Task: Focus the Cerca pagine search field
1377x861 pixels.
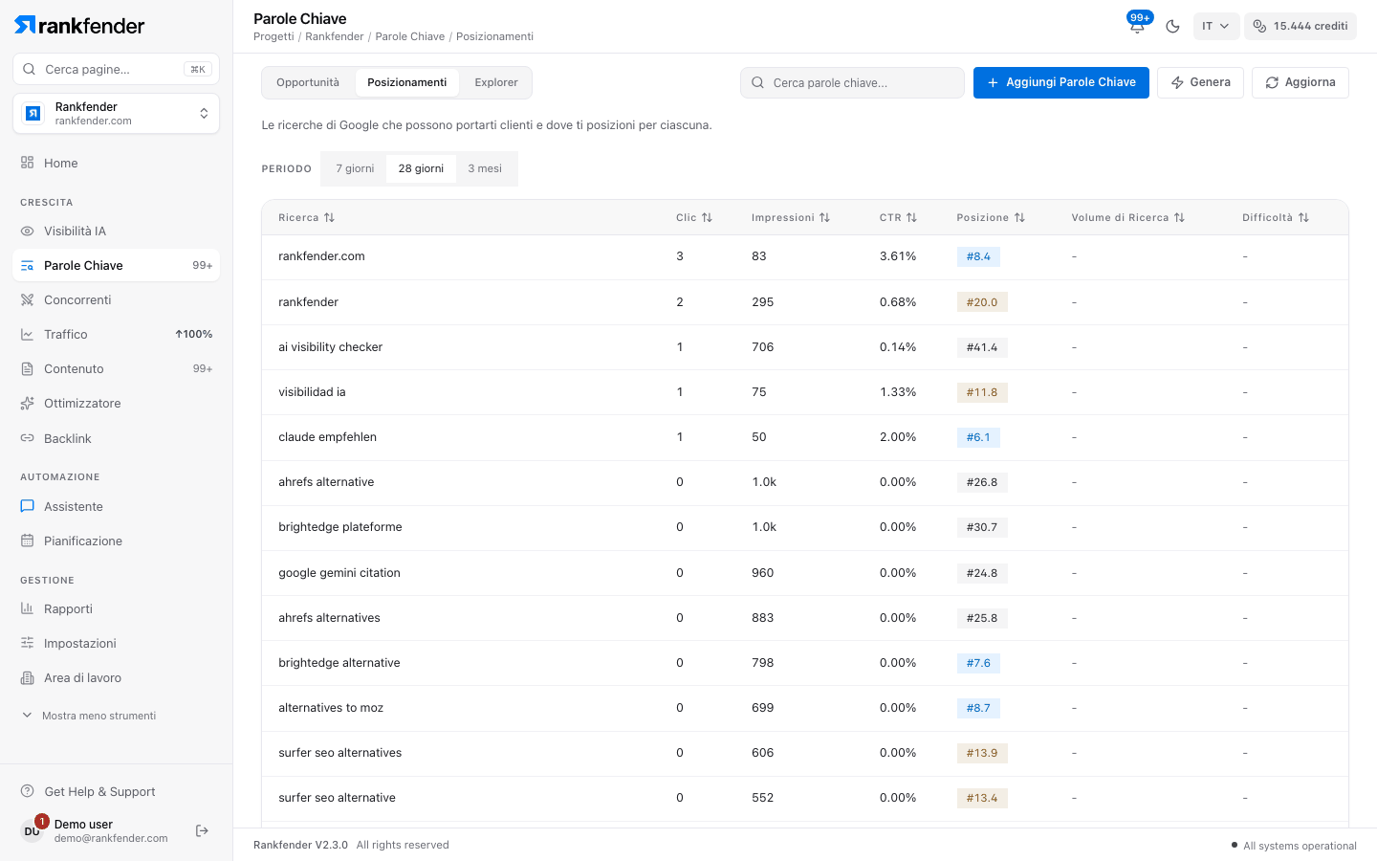Action: pos(117,69)
